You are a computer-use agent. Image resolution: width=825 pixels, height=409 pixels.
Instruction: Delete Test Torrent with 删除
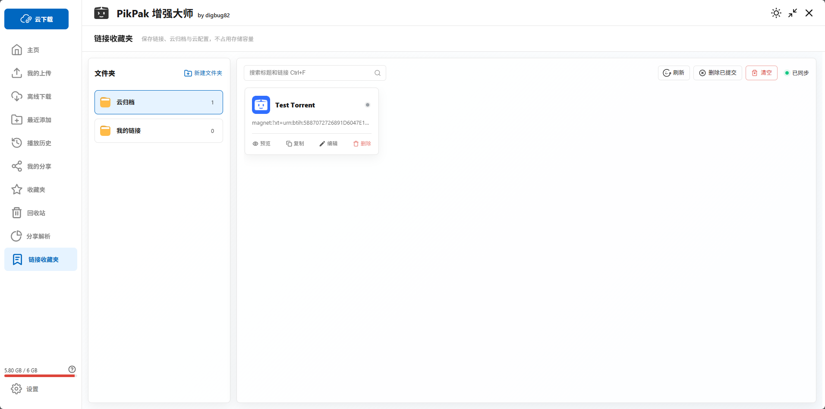(x=362, y=144)
